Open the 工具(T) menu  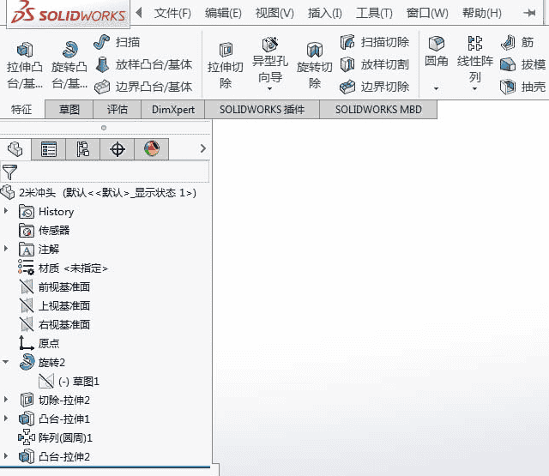(374, 14)
